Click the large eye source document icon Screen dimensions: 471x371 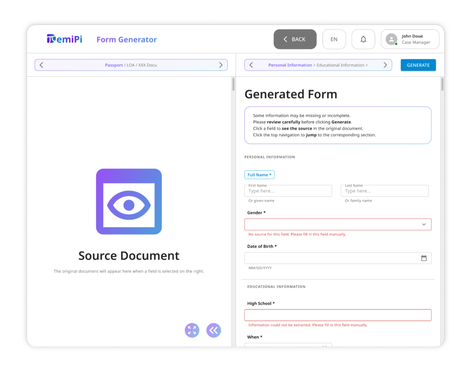coord(129,202)
